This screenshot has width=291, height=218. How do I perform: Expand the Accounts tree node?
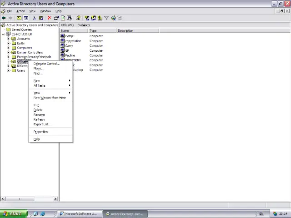(8, 39)
